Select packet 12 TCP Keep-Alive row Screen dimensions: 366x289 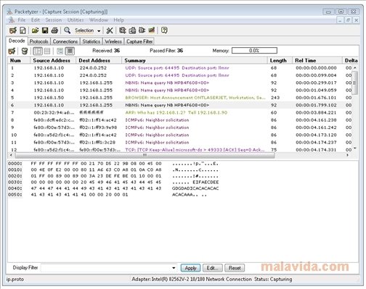179,150
